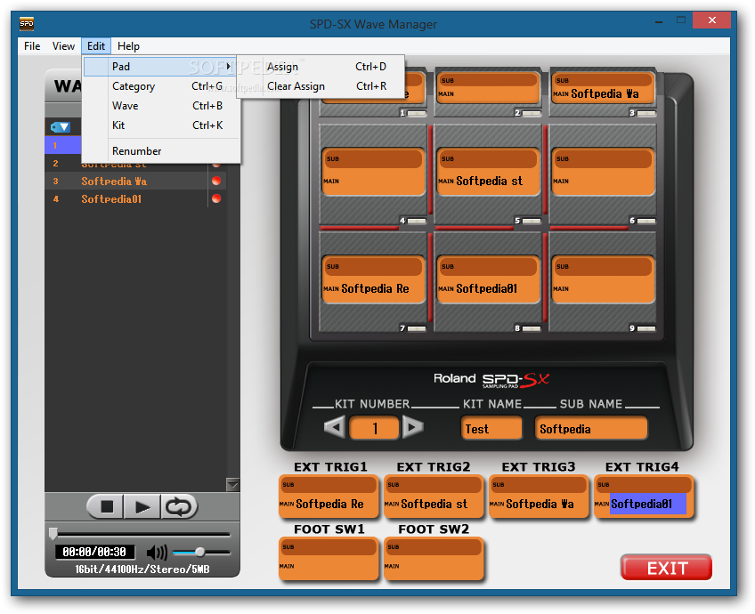Toggle the loop playback button
This screenshot has width=755, height=614.
click(179, 506)
